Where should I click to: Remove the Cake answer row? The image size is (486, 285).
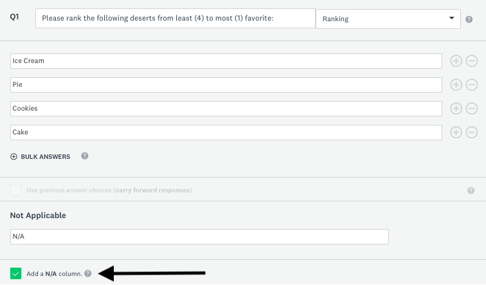coord(472,133)
